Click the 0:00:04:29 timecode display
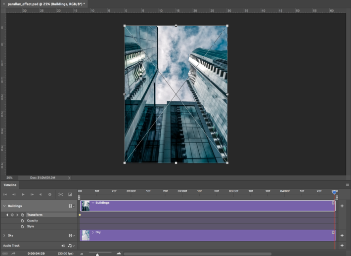Screen dimensions: 351x256 pos(36,254)
